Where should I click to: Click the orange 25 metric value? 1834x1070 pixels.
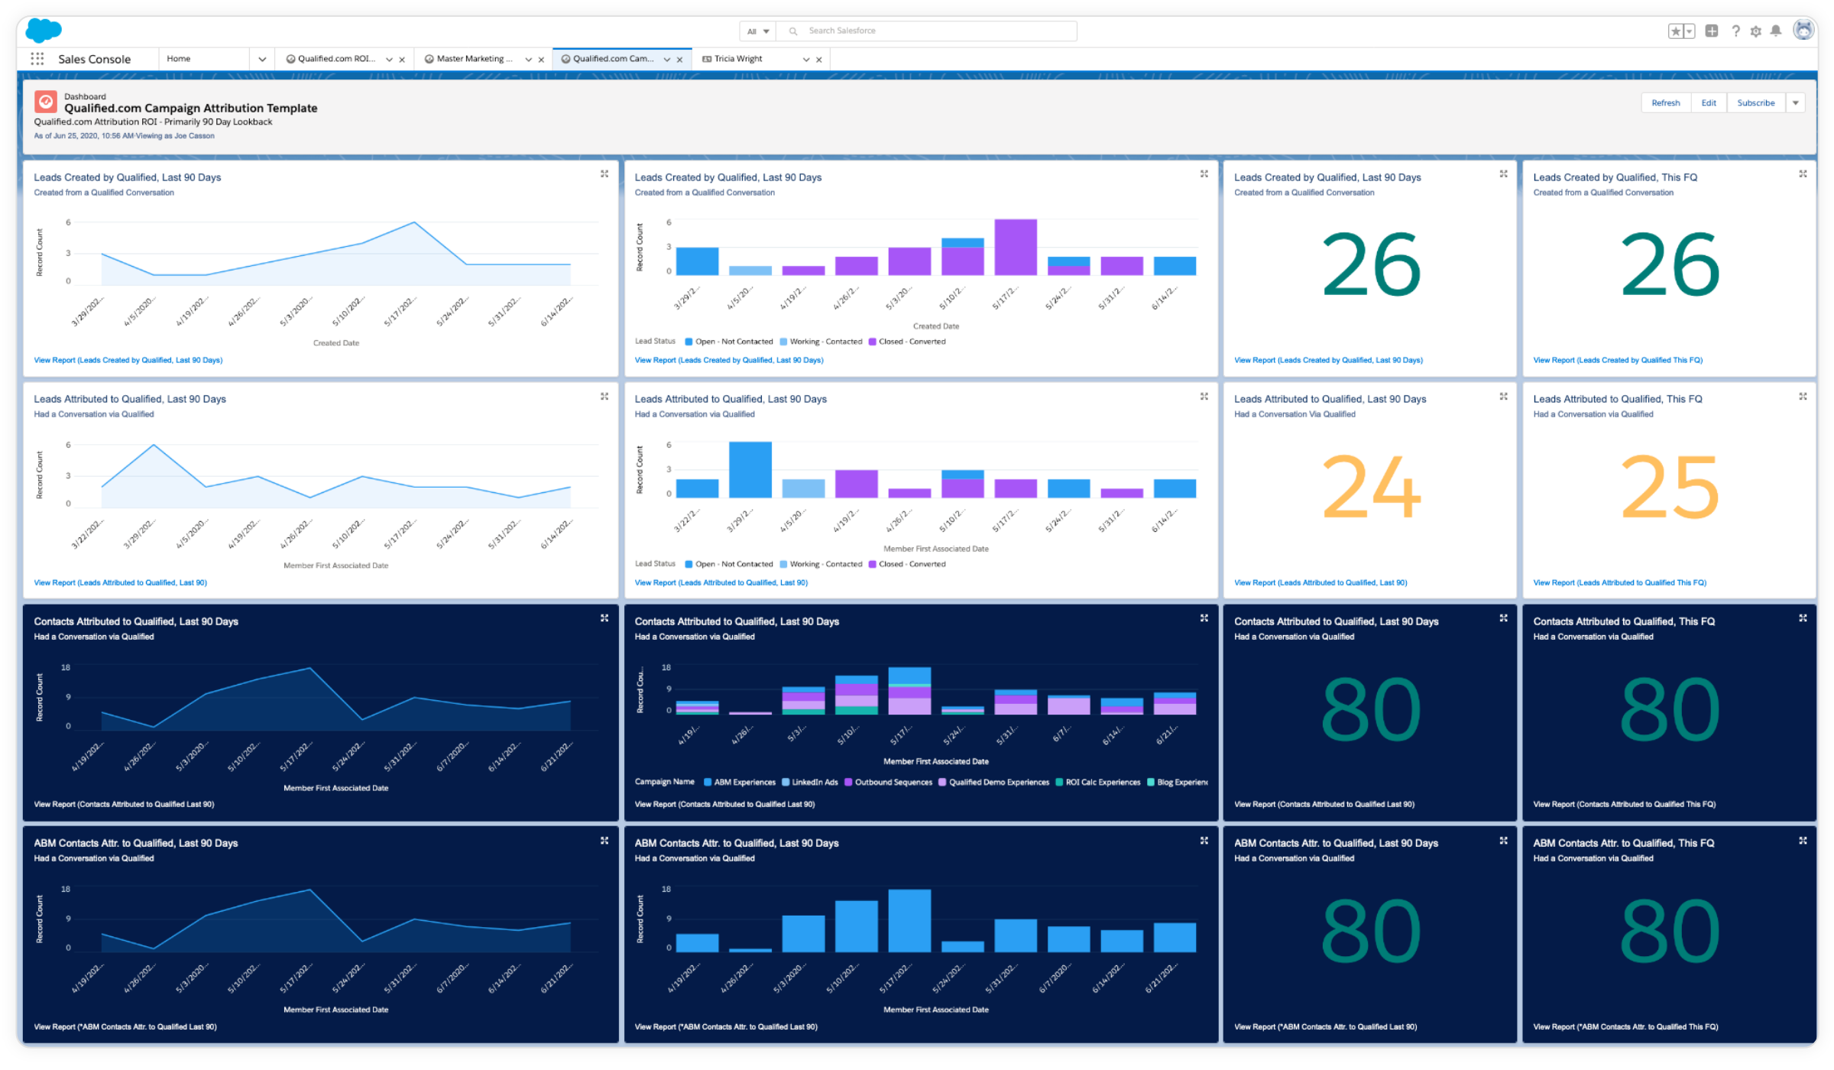pos(1670,486)
